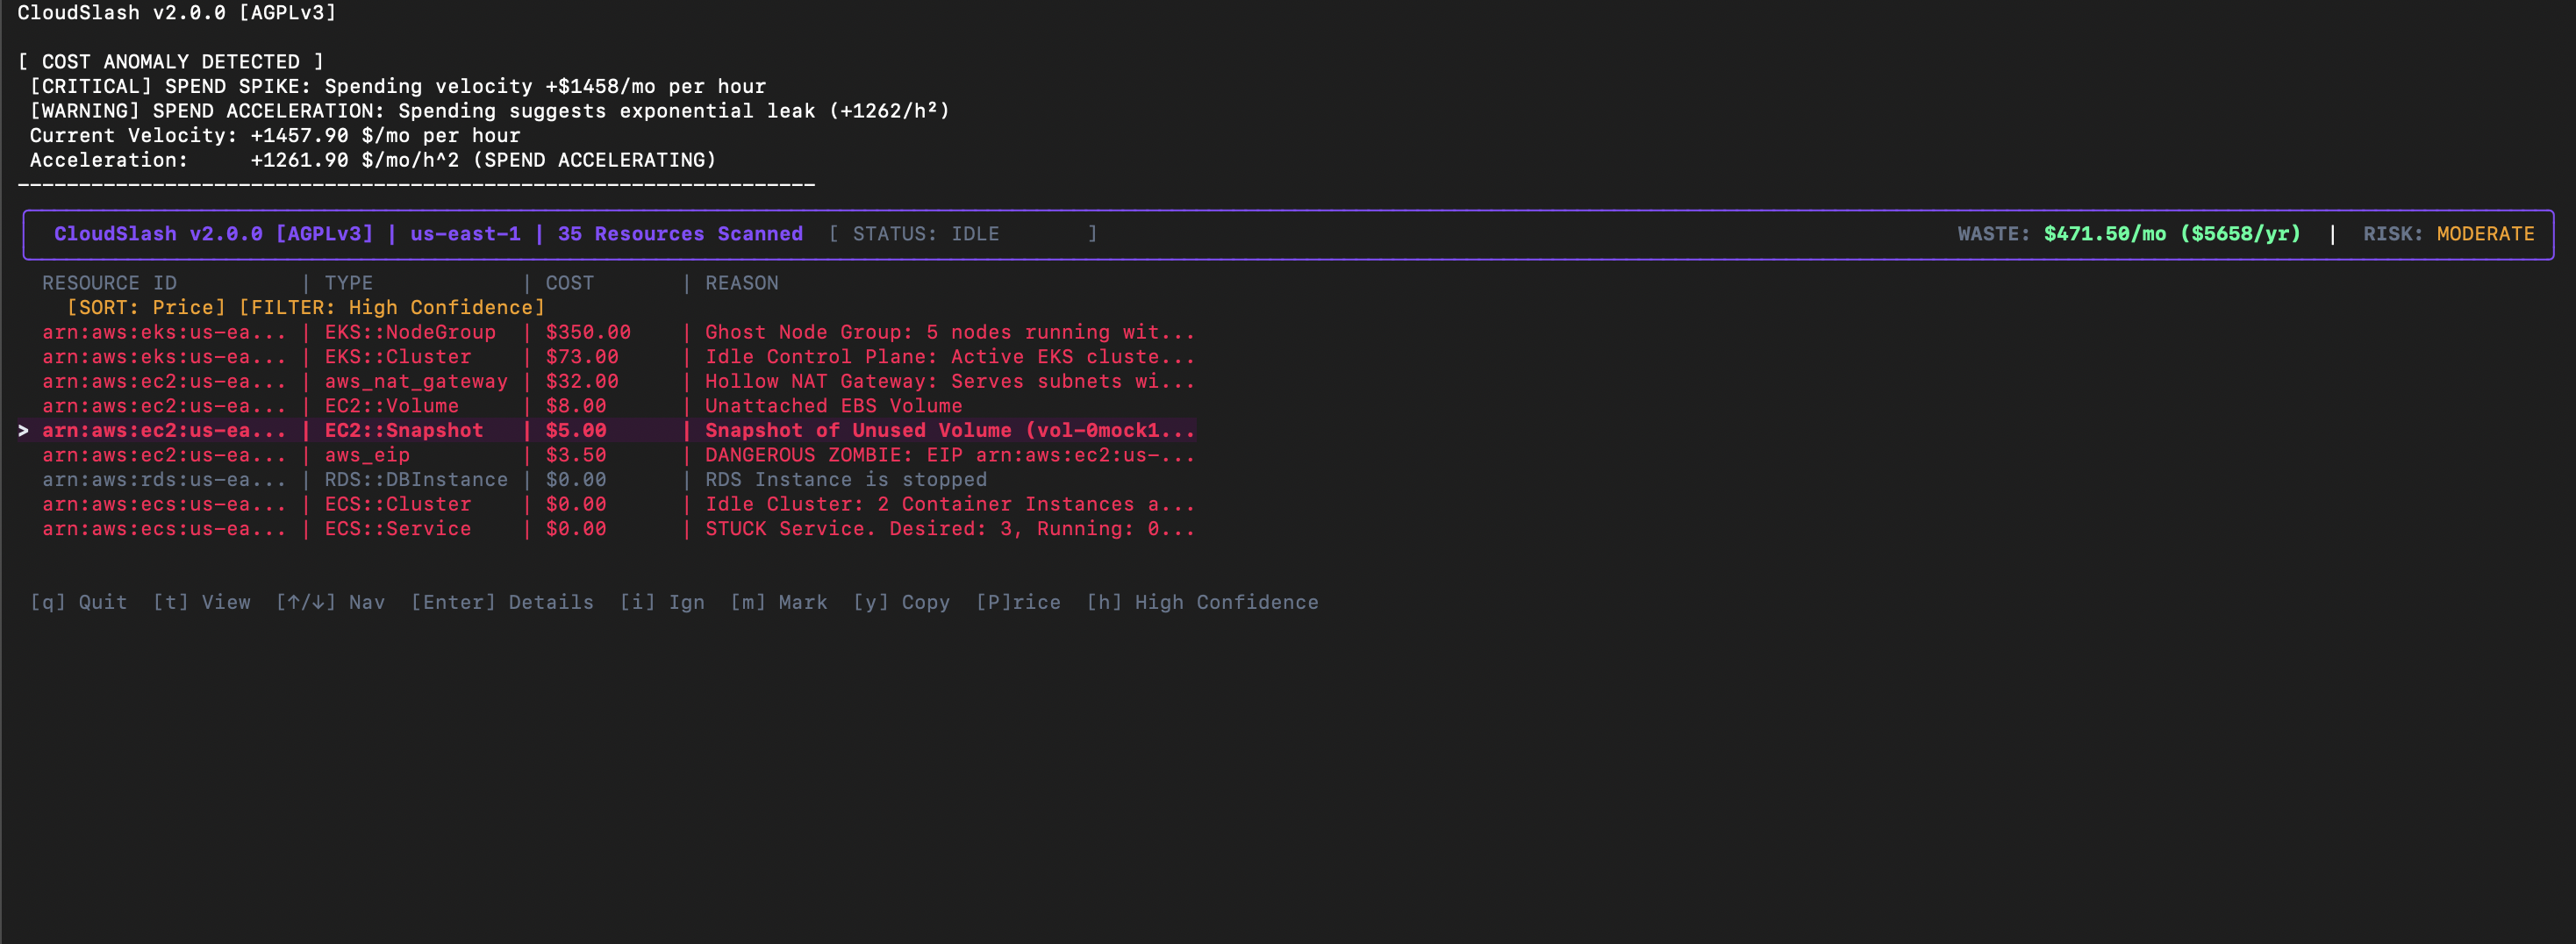Click the aws_nat_gateway type cell

[x=416, y=382]
